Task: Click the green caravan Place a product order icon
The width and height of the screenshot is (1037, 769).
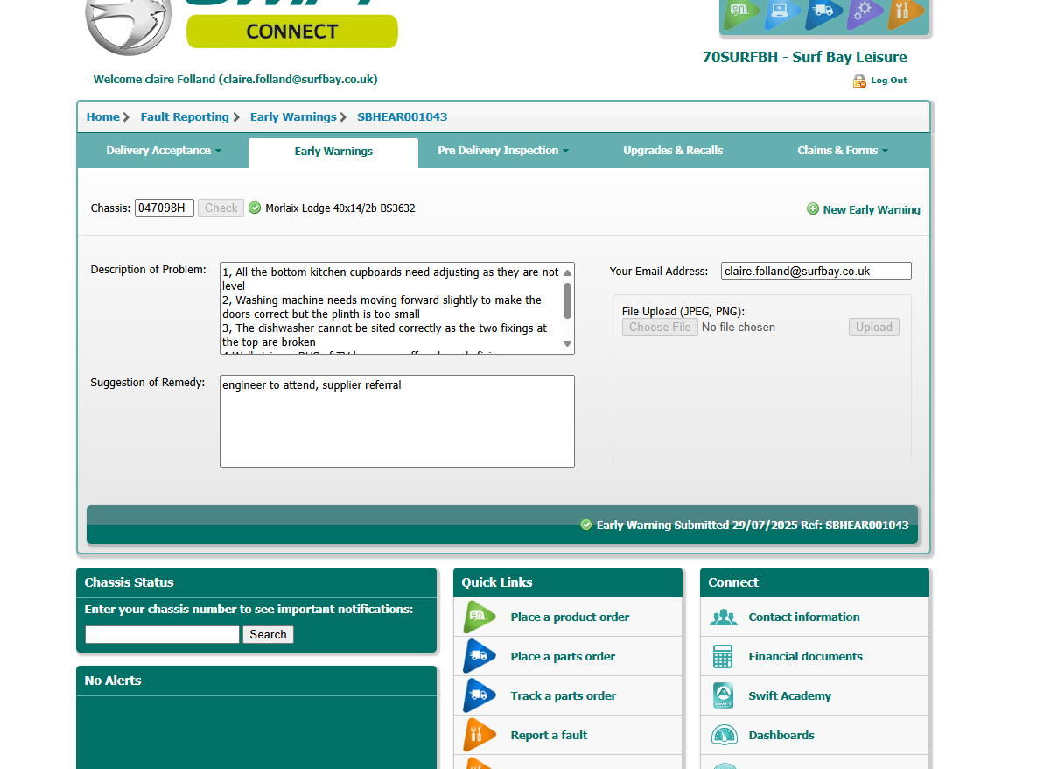Action: [x=479, y=617]
